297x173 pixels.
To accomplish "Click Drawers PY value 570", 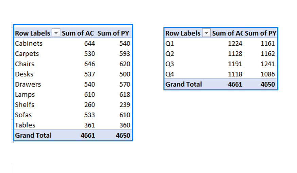I will pos(125,84).
